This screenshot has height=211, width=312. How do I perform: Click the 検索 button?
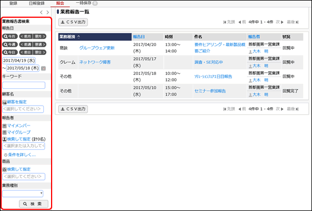coord(34,204)
